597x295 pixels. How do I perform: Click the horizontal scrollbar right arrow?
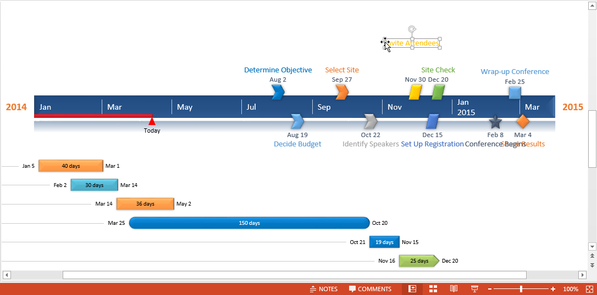[x=582, y=275]
